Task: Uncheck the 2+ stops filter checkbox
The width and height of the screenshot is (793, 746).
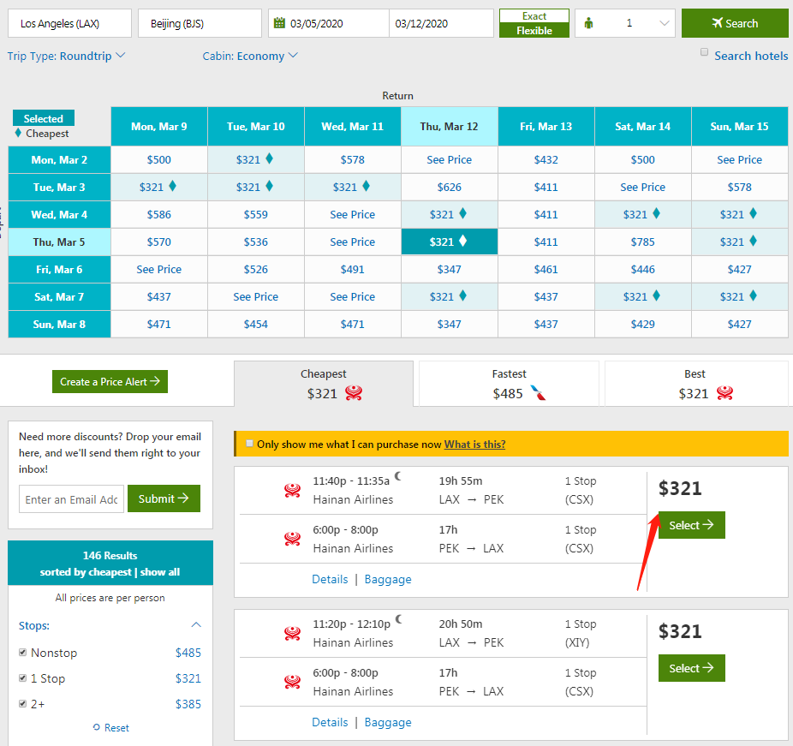Action: click(23, 703)
